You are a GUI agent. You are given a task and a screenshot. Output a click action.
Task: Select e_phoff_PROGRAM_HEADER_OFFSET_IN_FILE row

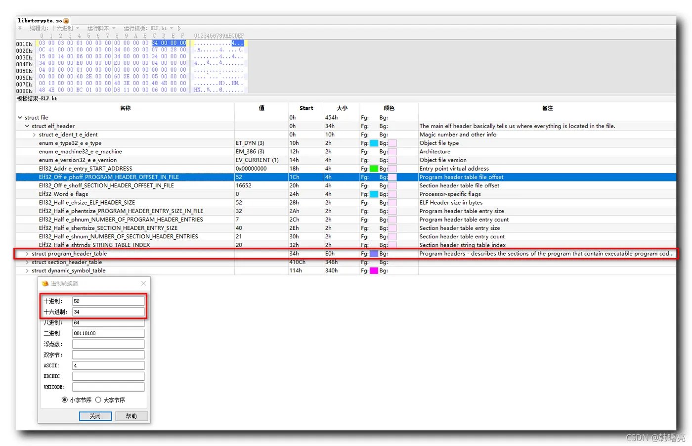346,177
